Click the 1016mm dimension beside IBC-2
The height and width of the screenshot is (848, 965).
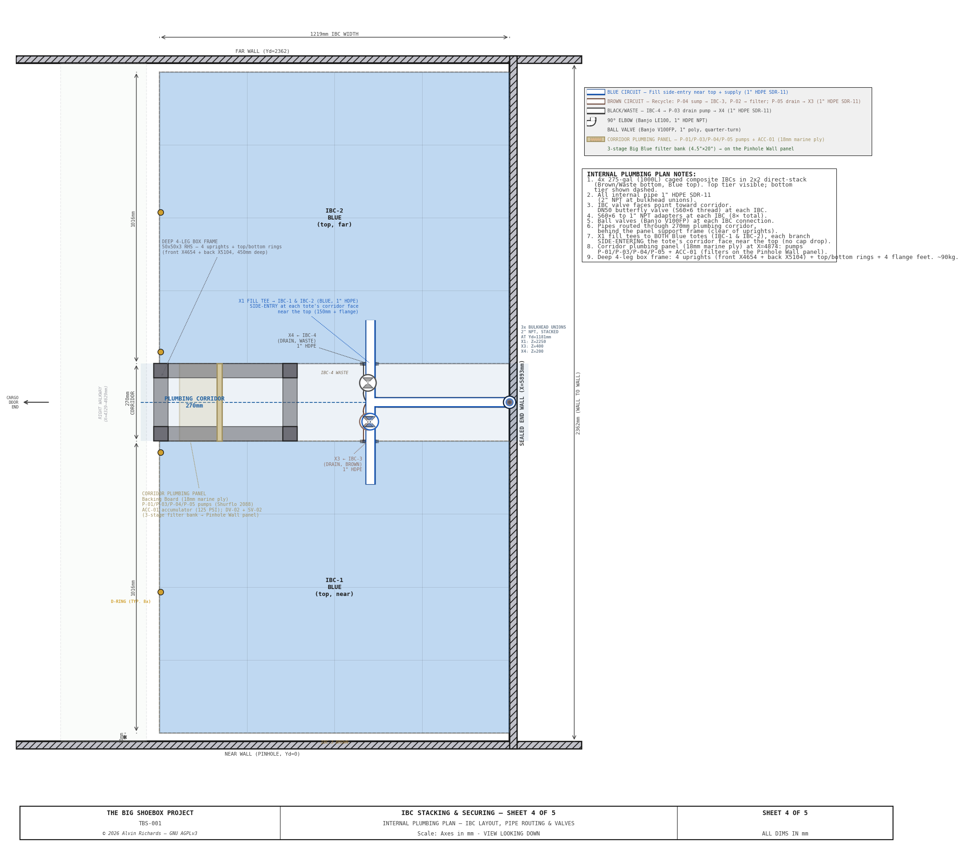133,219
